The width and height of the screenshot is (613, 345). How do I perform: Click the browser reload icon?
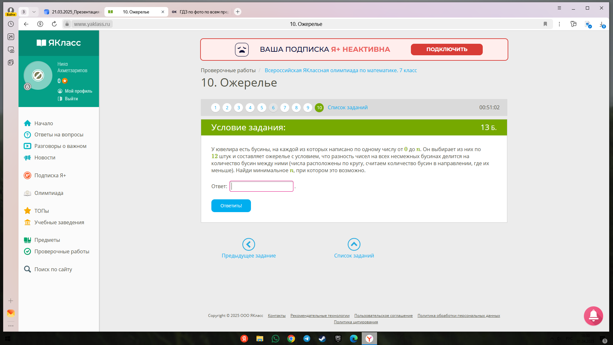click(x=54, y=24)
